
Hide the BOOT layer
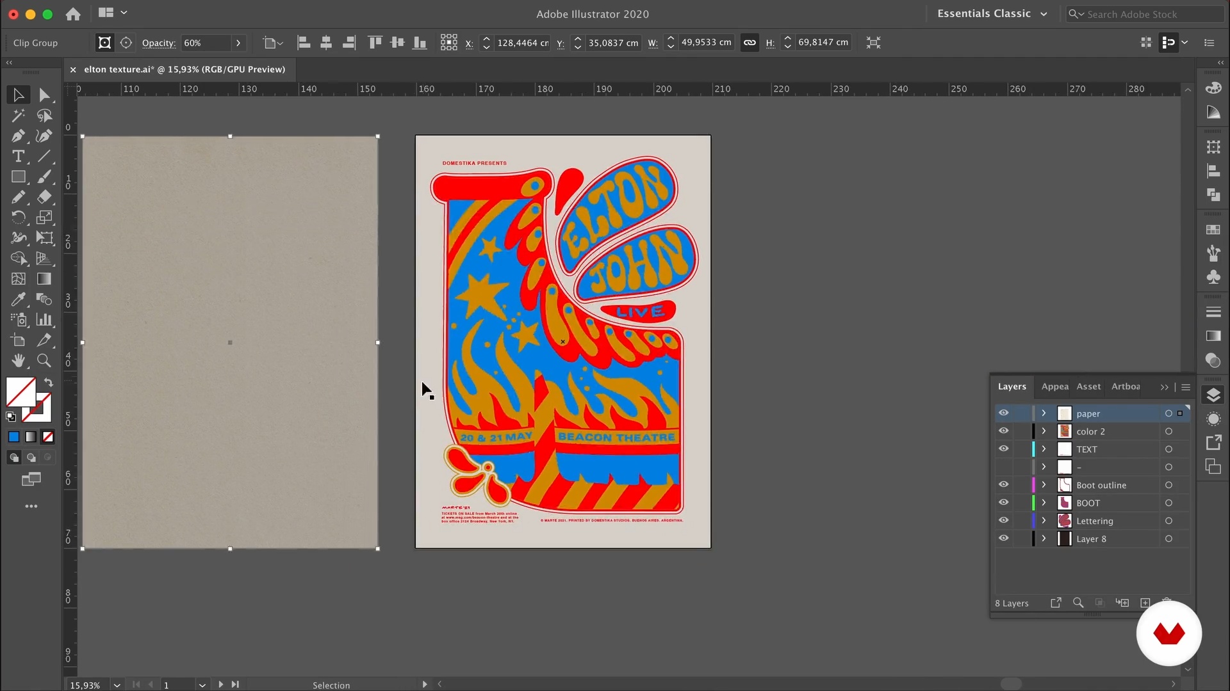(1003, 503)
